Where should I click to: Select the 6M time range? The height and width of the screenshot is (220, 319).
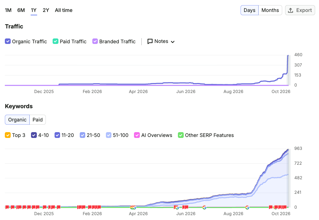(21, 10)
